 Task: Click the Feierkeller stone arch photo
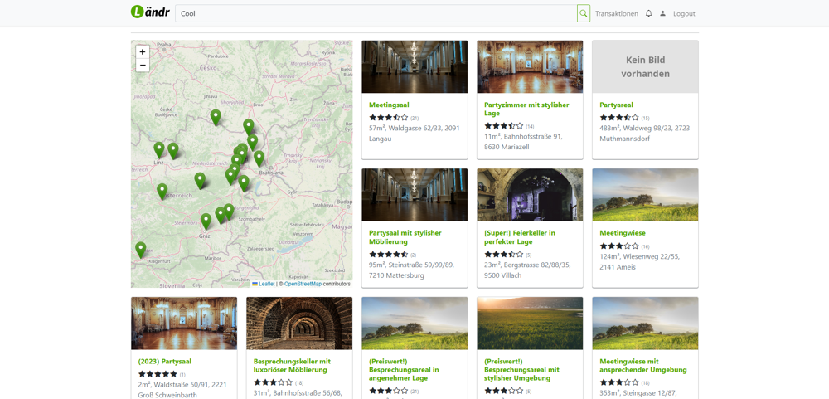tap(530, 195)
